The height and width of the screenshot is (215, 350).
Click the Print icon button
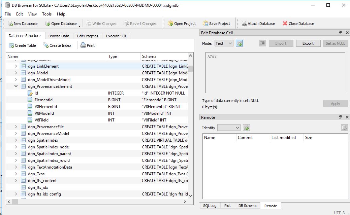click(x=83, y=45)
